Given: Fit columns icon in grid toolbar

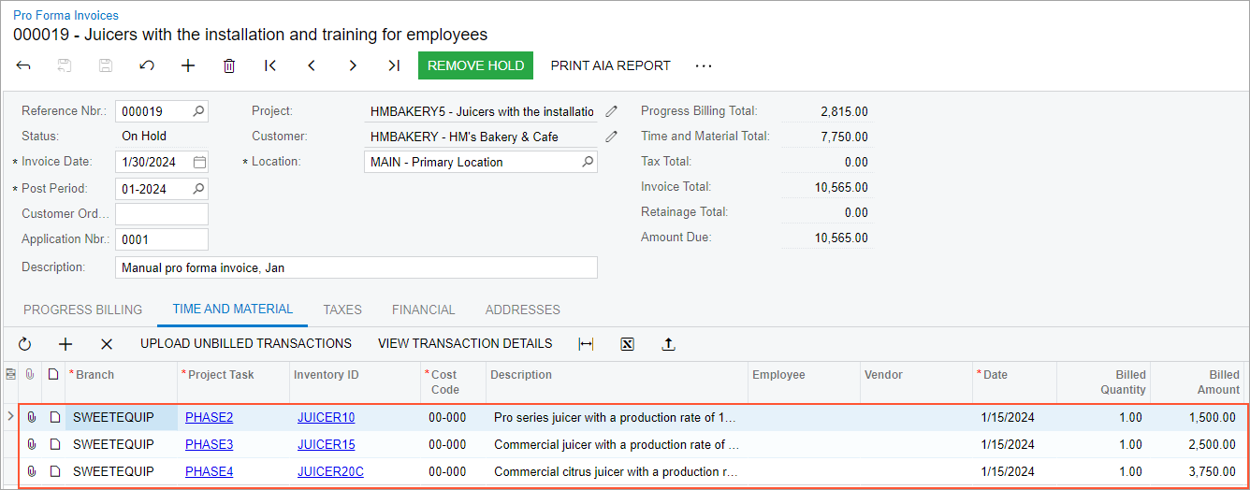Looking at the screenshot, I should [x=587, y=344].
